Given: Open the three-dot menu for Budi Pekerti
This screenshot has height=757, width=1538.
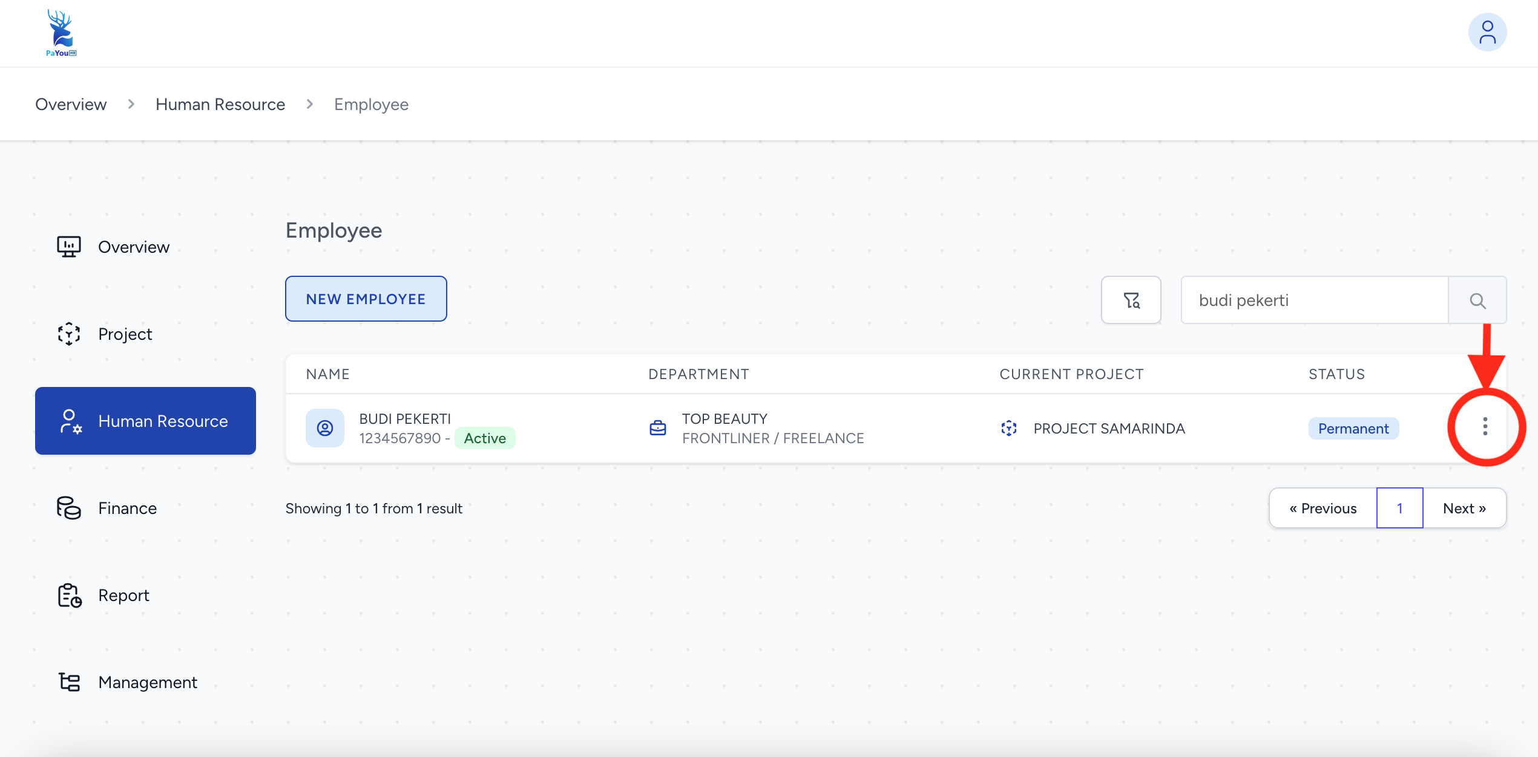Looking at the screenshot, I should click(x=1485, y=427).
